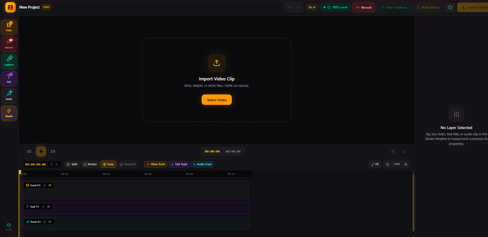This screenshot has height=237, width=488.
Task: Toggle Snap on the timeline toolbar
Action: coord(108,164)
